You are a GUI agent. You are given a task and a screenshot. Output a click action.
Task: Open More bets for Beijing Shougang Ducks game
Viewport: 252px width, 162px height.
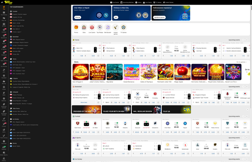[84, 102]
